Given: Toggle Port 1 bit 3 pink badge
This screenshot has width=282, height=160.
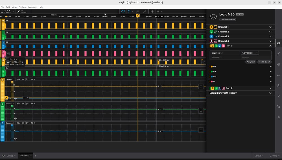Looking at the screenshot, I should [223, 46].
